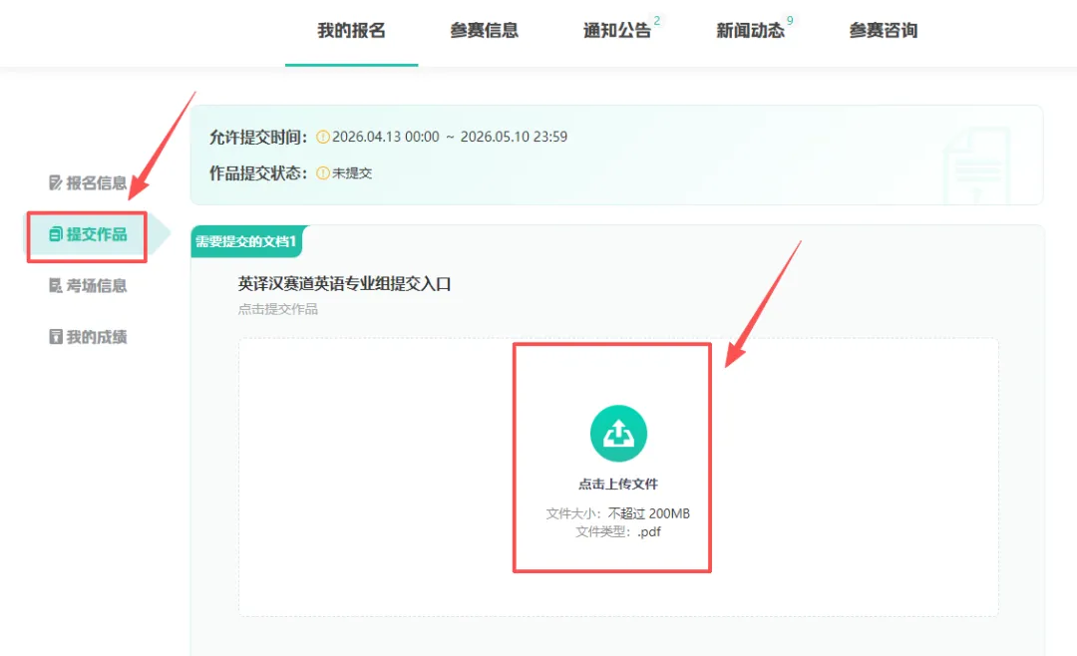Click the badge 9 on 新闻动态
This screenshot has width=1077, height=656.
(x=791, y=19)
